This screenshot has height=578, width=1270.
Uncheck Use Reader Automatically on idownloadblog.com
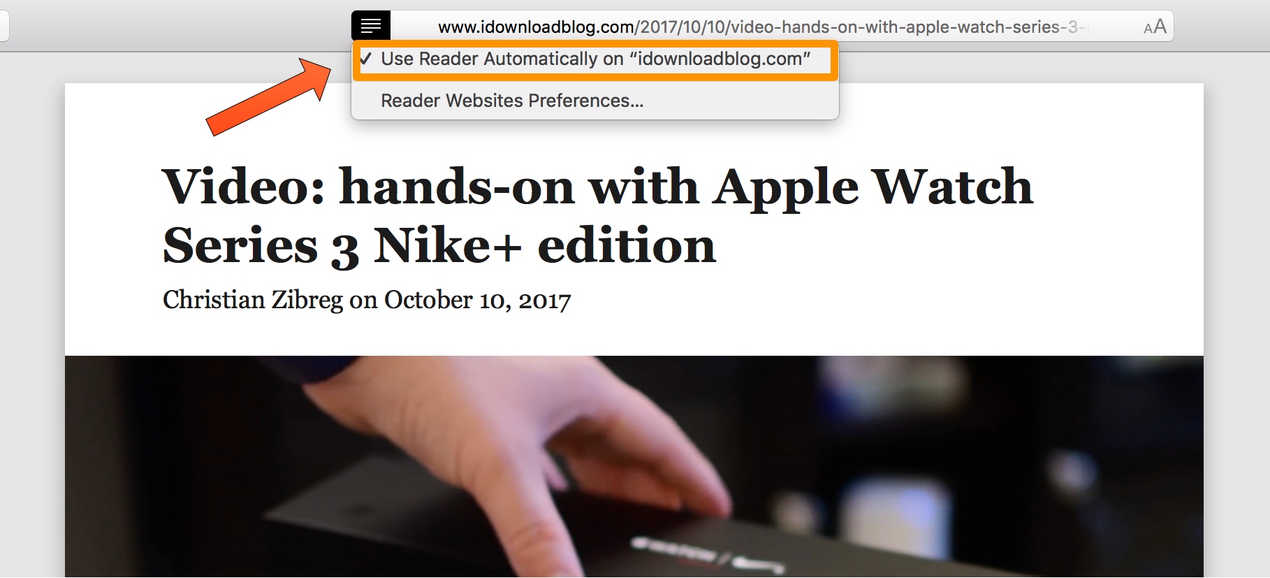(x=595, y=59)
